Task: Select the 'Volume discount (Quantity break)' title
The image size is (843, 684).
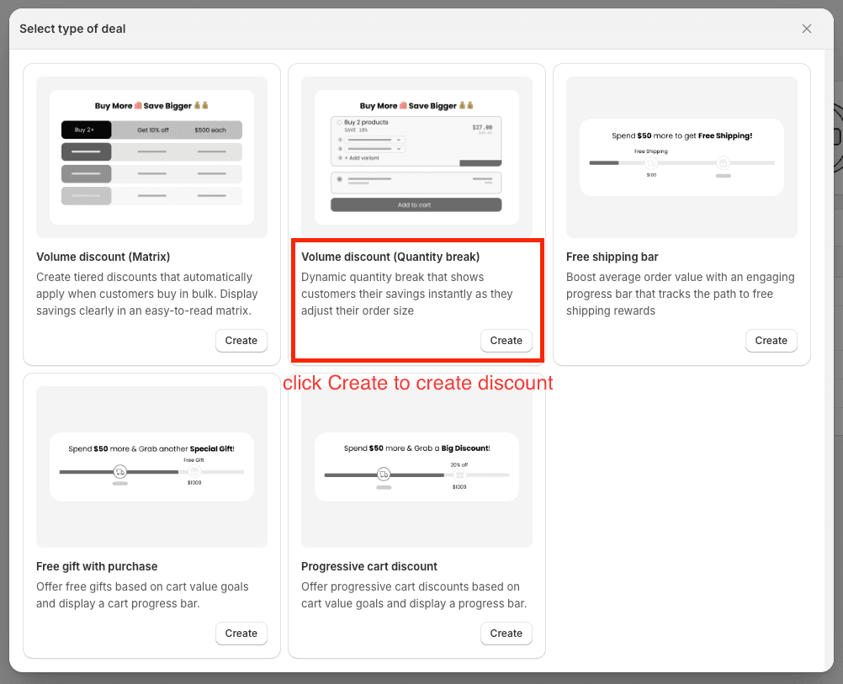Action: coord(390,257)
